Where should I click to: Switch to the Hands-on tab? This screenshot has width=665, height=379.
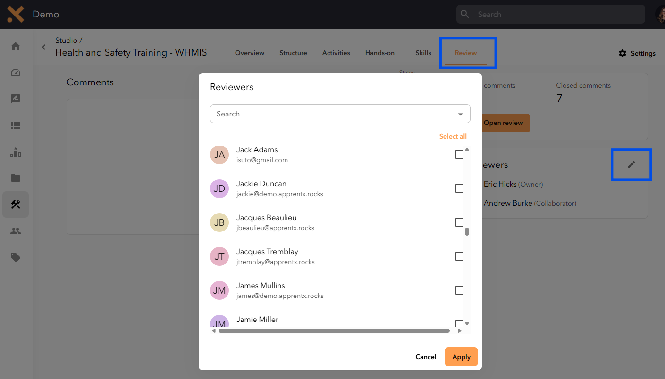point(380,53)
